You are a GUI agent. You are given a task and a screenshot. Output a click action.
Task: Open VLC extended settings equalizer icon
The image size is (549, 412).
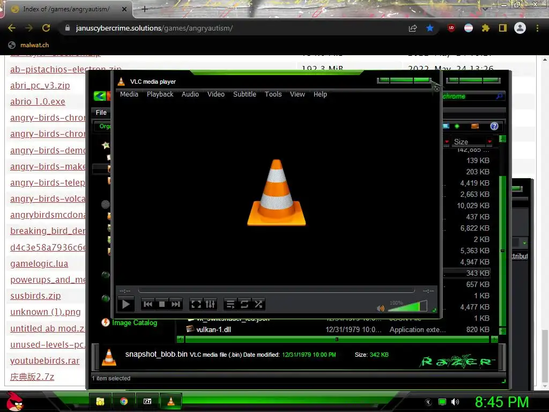[210, 304]
